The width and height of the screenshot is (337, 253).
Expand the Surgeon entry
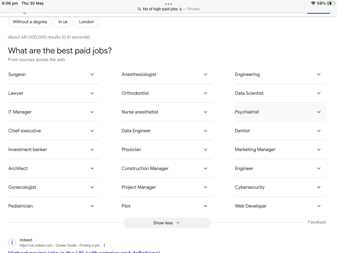pyautogui.click(x=53, y=75)
